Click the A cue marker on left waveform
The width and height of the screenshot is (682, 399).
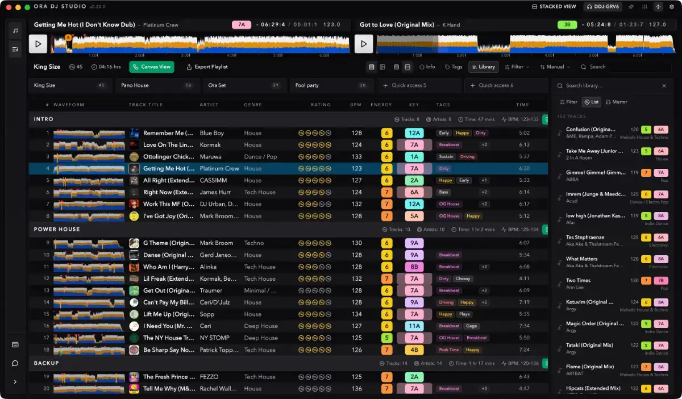pyautogui.click(x=68, y=37)
